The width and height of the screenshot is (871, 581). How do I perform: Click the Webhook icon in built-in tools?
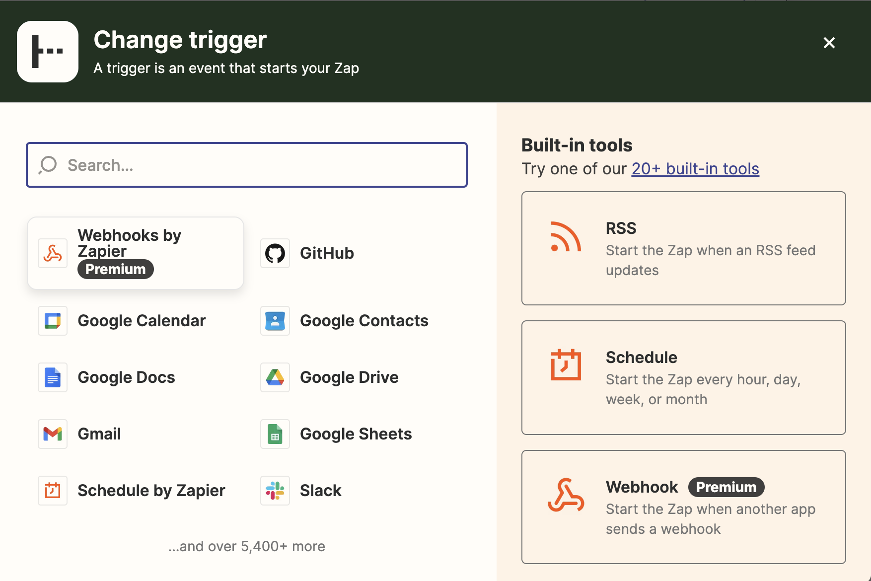coord(566,495)
